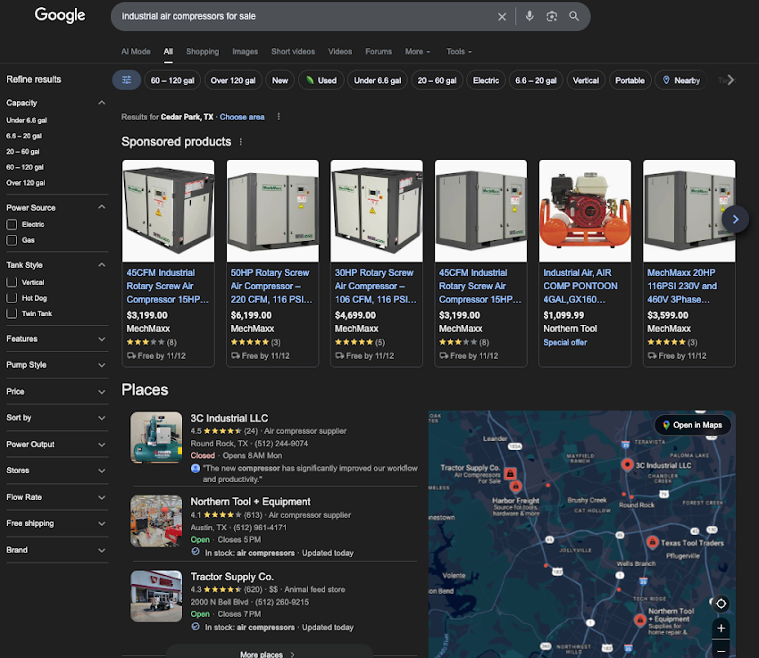
Task: Click the Google logo
Action: coord(60,15)
